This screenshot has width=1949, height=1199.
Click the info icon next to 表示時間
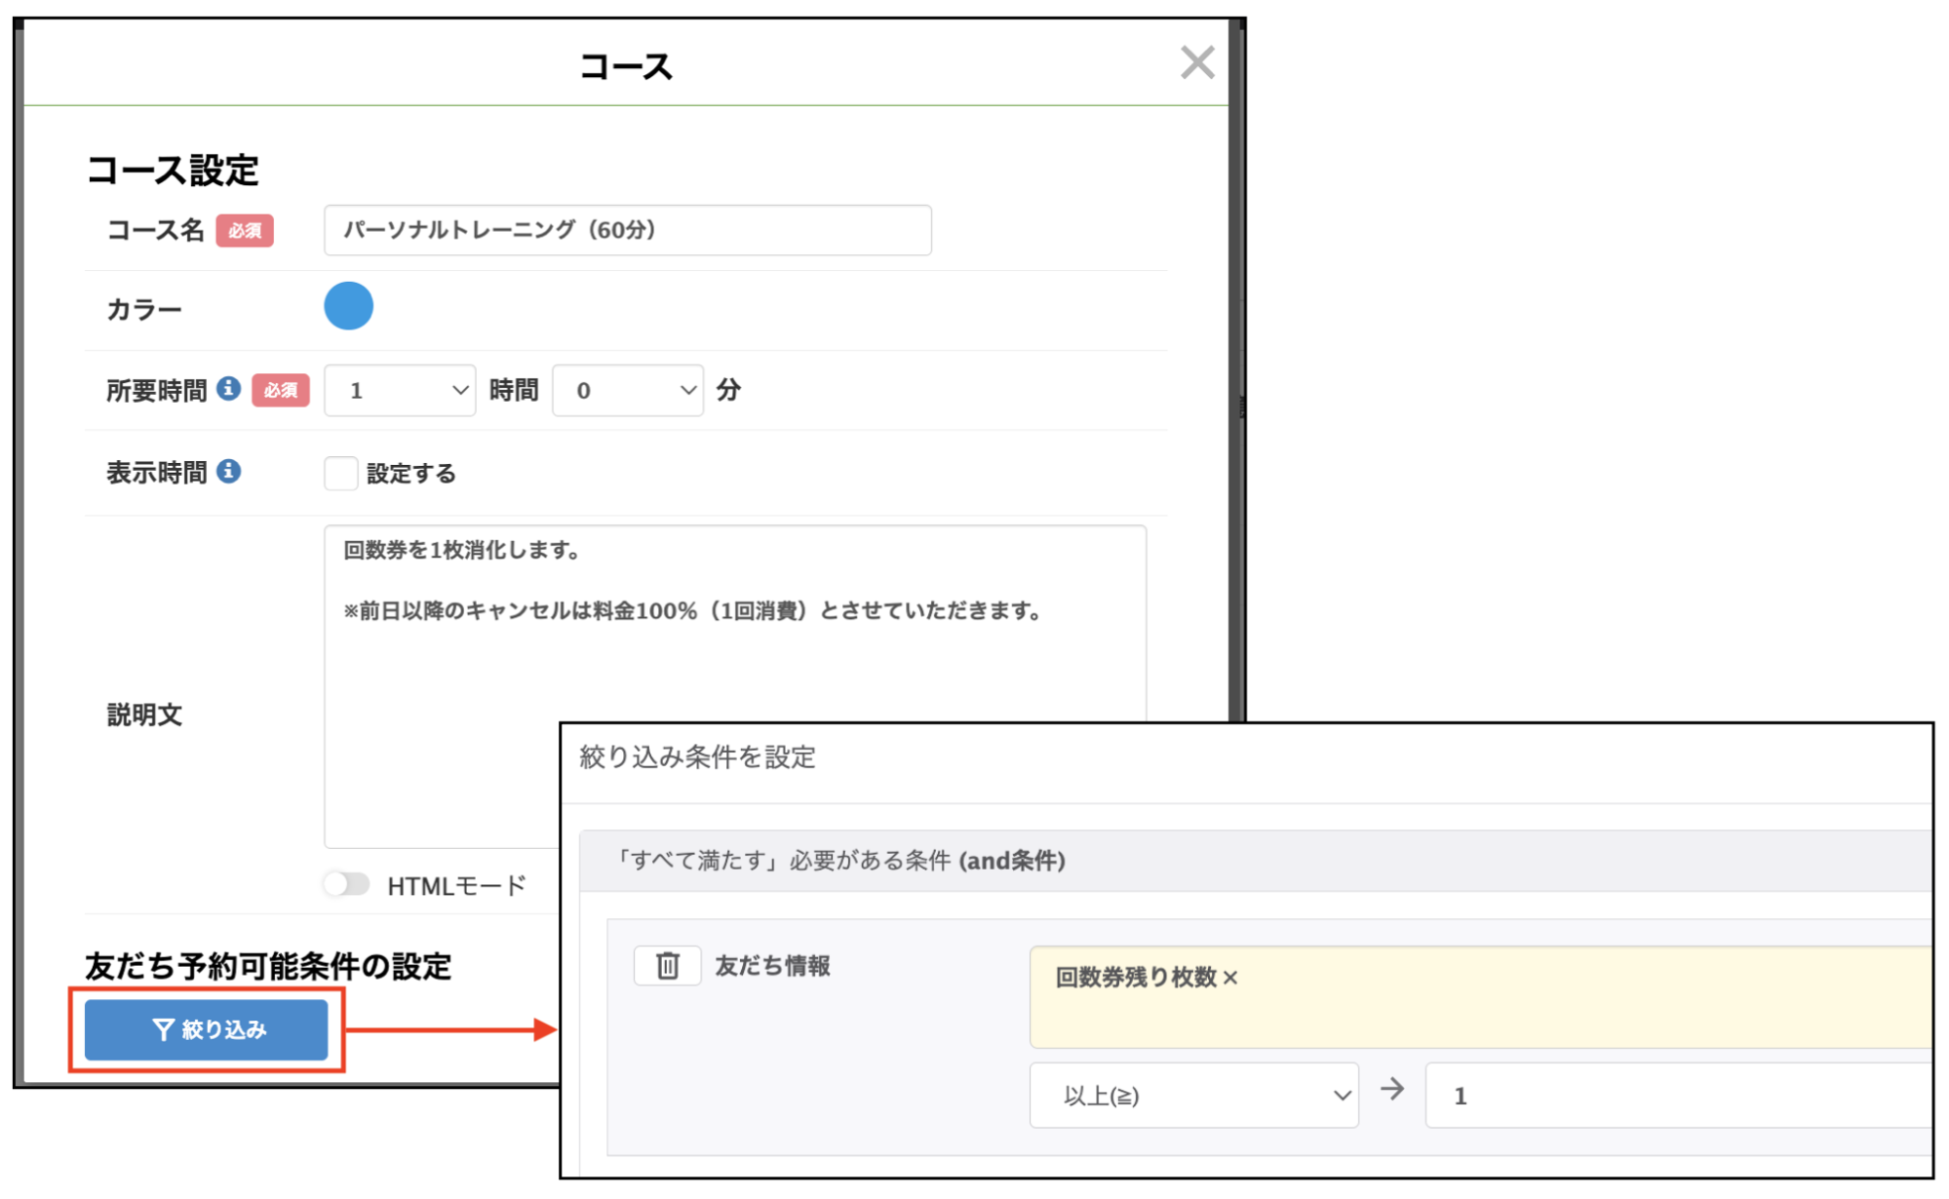click(x=231, y=471)
